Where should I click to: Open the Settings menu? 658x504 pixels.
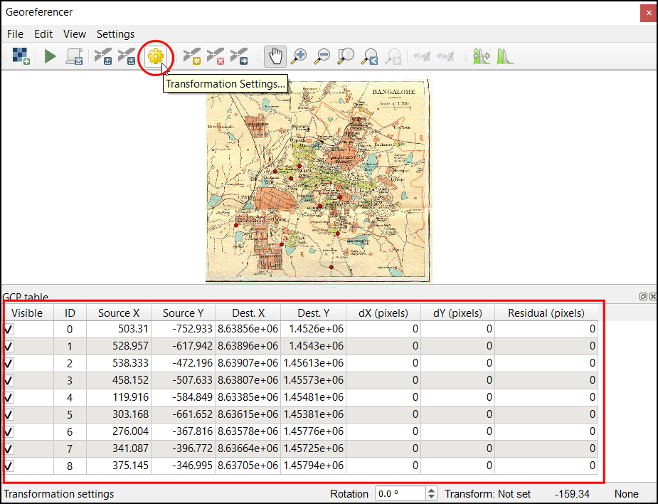(x=115, y=34)
